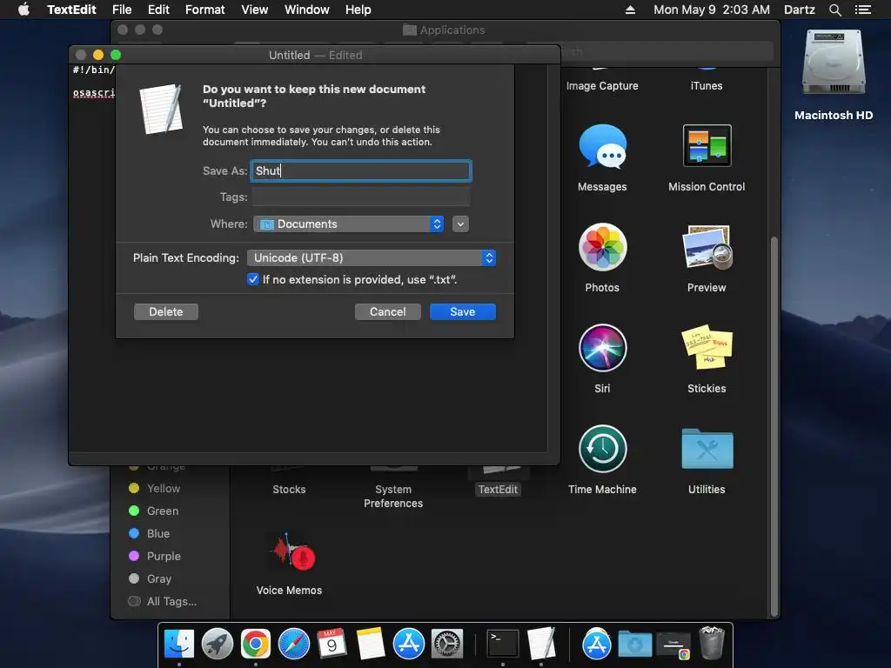Open Google Chrome from the Dock
891x668 pixels.
tap(255, 644)
